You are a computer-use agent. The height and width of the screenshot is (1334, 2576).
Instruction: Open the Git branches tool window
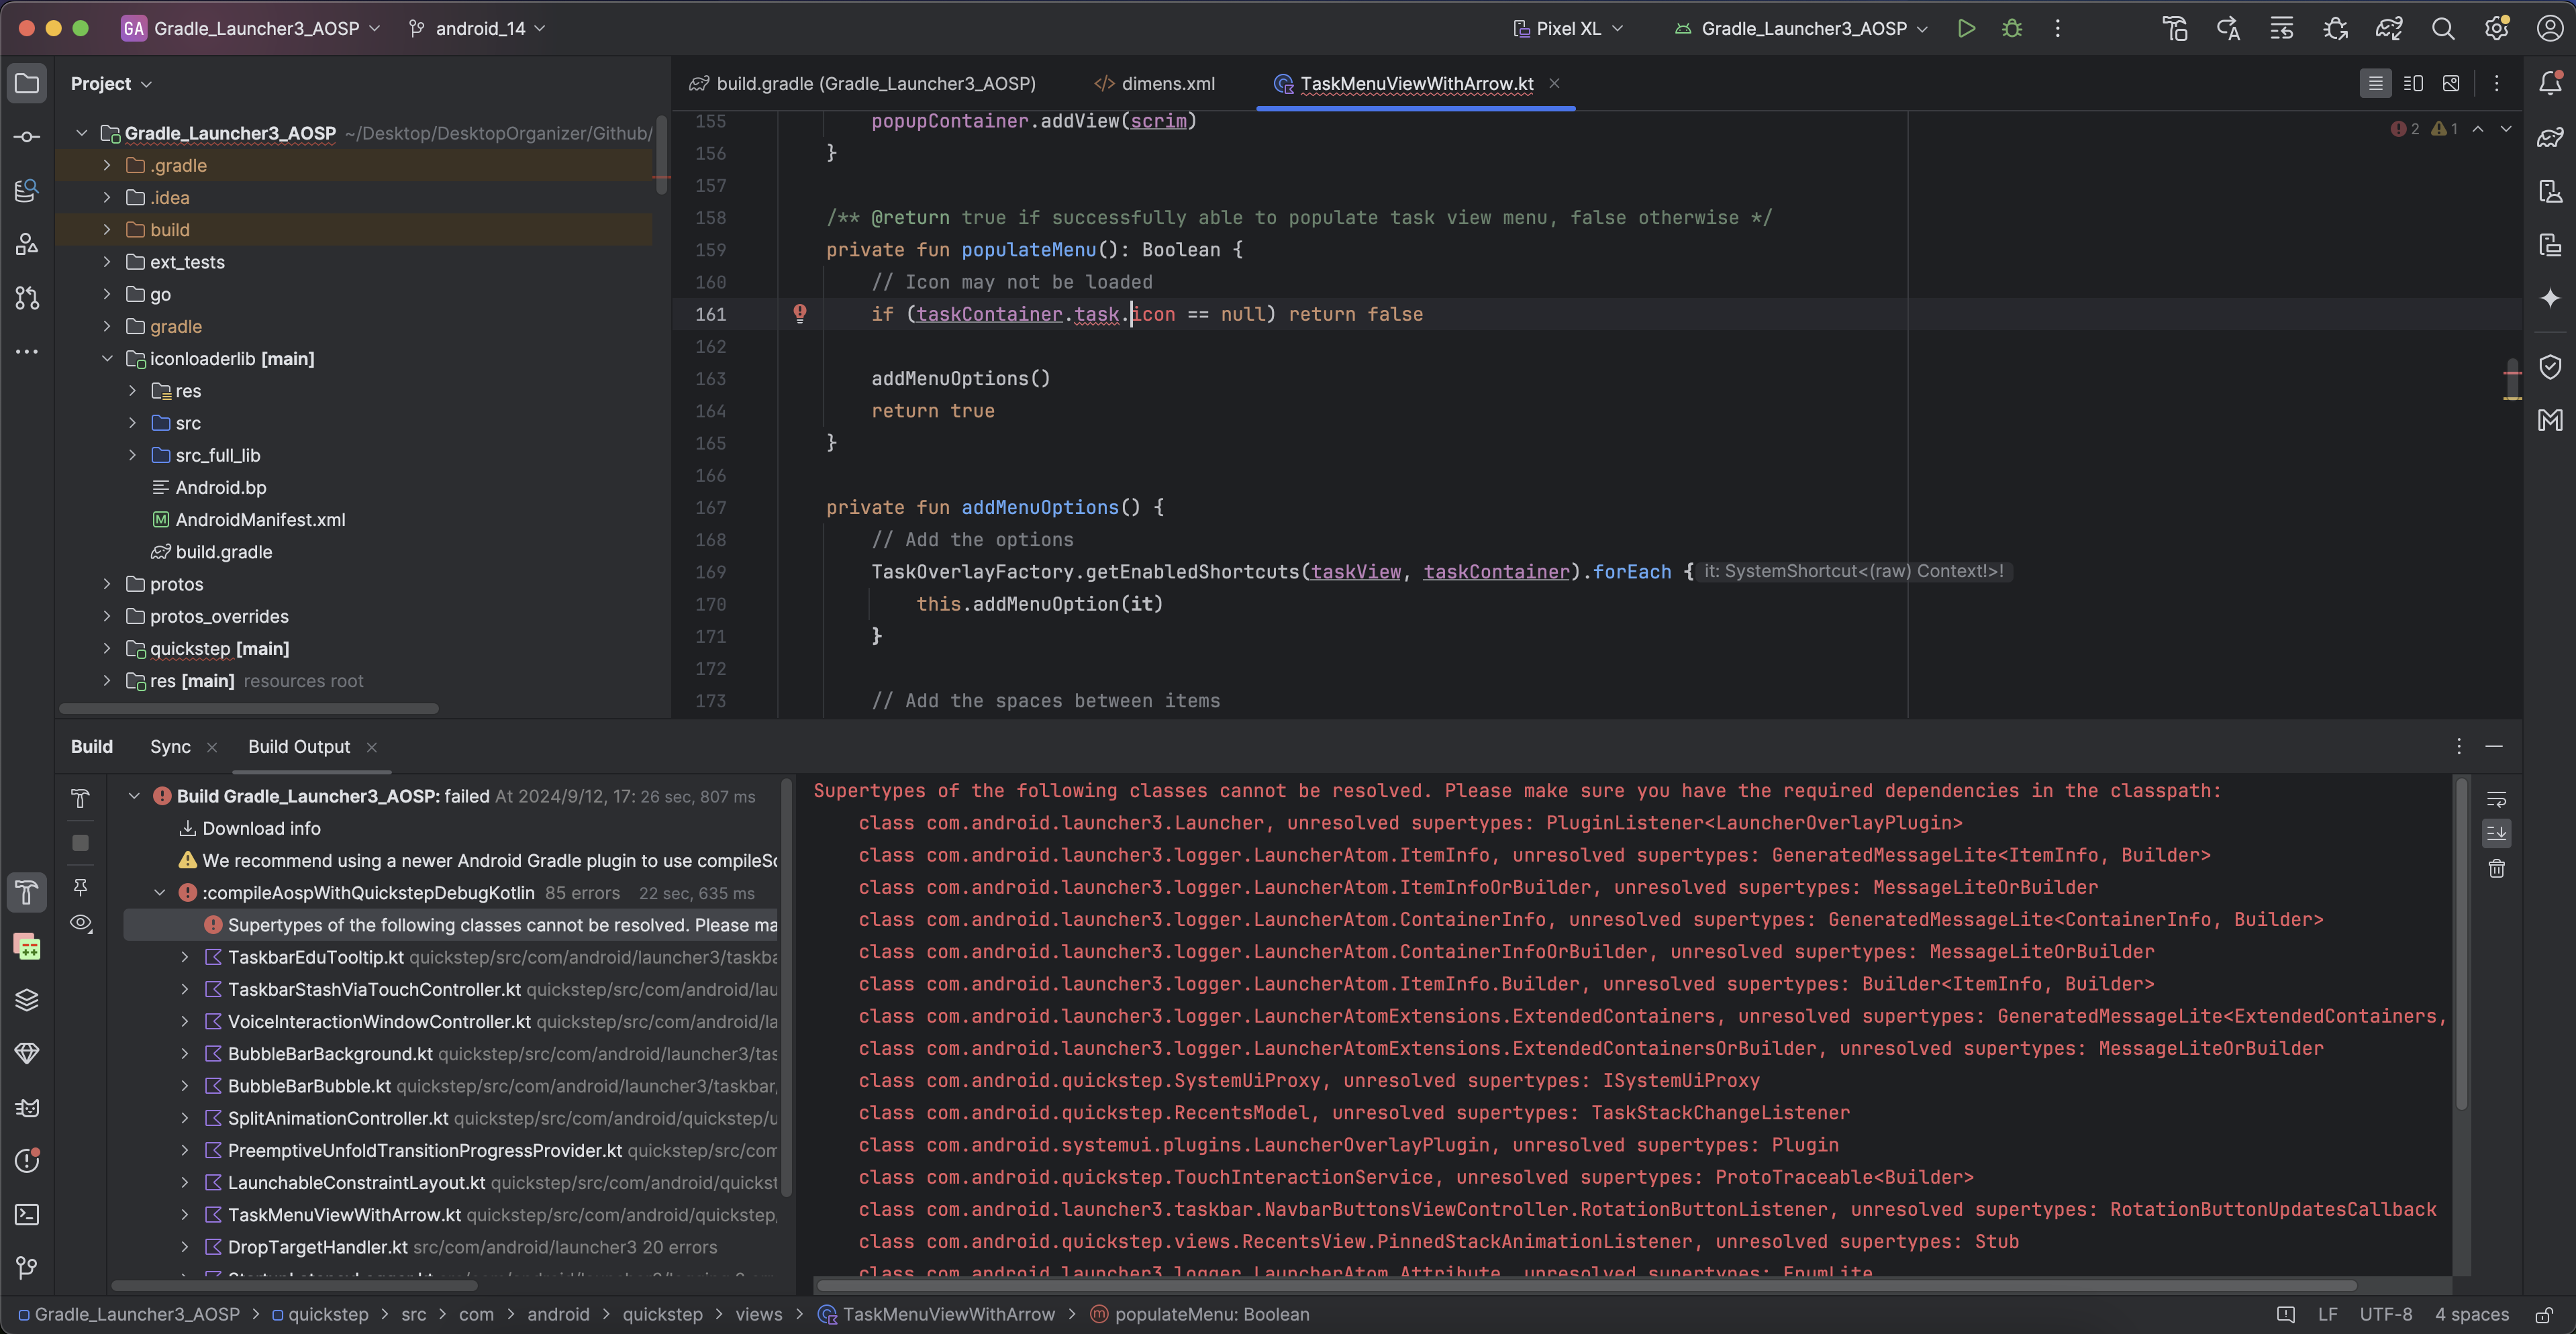tap(27, 1268)
